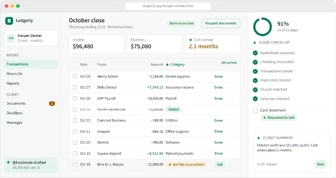
Task: Click the All sorted label
Action: click(x=229, y=63)
